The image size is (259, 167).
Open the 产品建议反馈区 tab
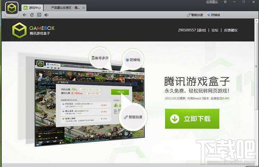65,8
